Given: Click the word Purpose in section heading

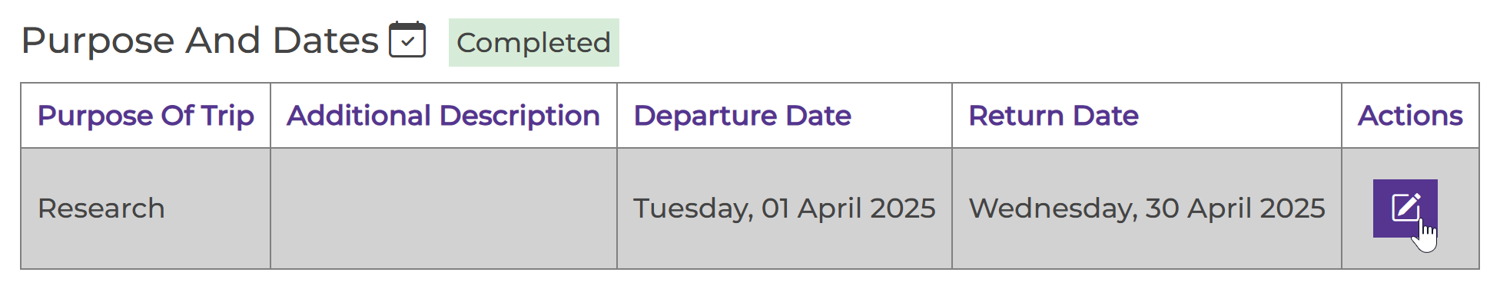Looking at the screenshot, I should (x=98, y=41).
